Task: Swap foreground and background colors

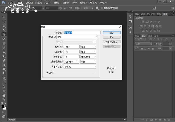Action: click(x=6, y=103)
